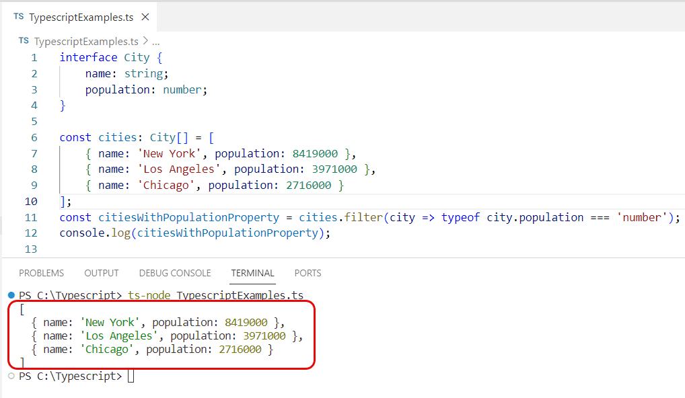Click 'City[]' type annotation on line 6
Viewport: 685px width, 398px height.
pyautogui.click(x=169, y=138)
